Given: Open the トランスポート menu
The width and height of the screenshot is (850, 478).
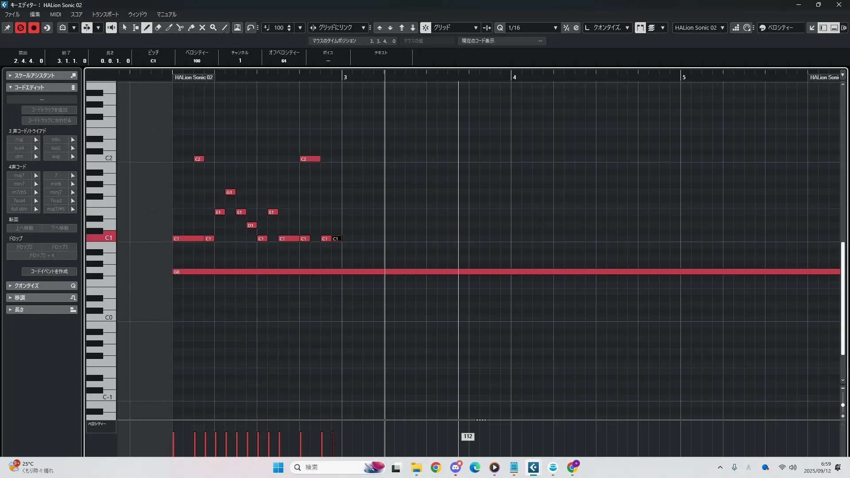Looking at the screenshot, I should 105,15.
